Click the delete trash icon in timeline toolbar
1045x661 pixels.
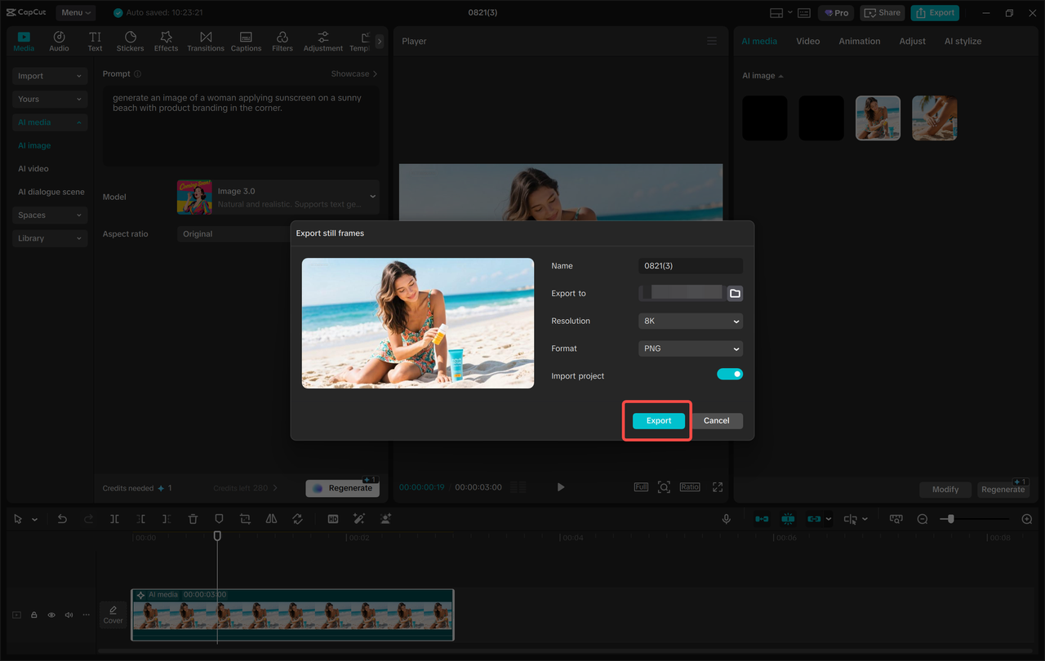coord(193,519)
